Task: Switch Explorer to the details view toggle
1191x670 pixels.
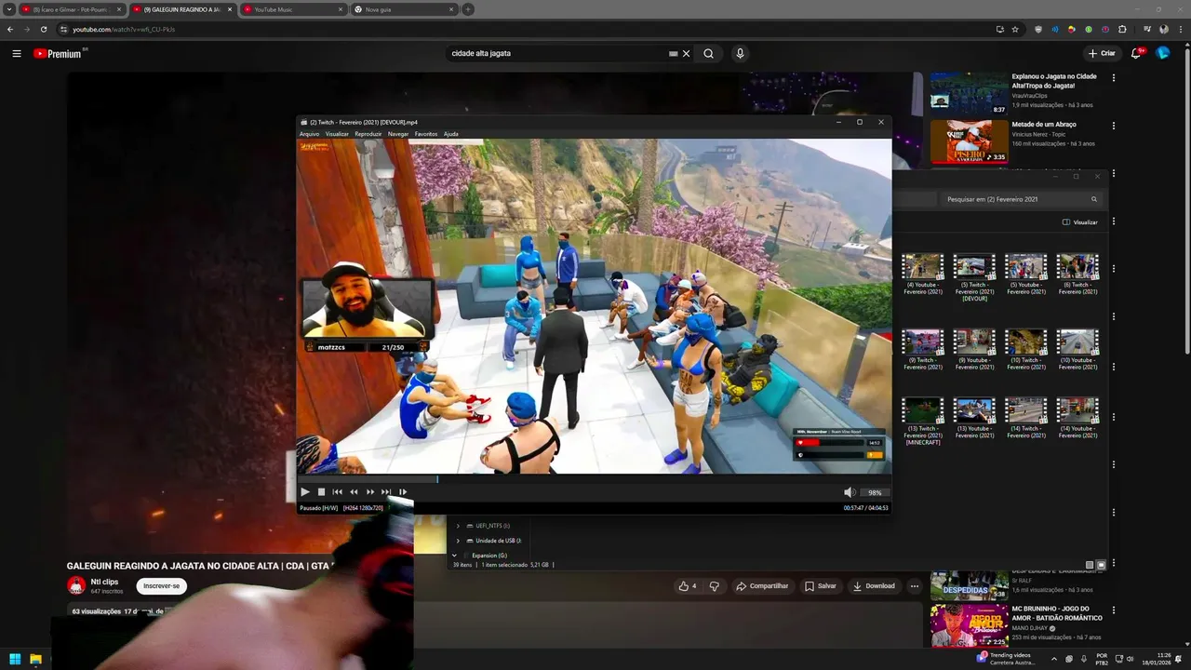Action: (x=1090, y=565)
